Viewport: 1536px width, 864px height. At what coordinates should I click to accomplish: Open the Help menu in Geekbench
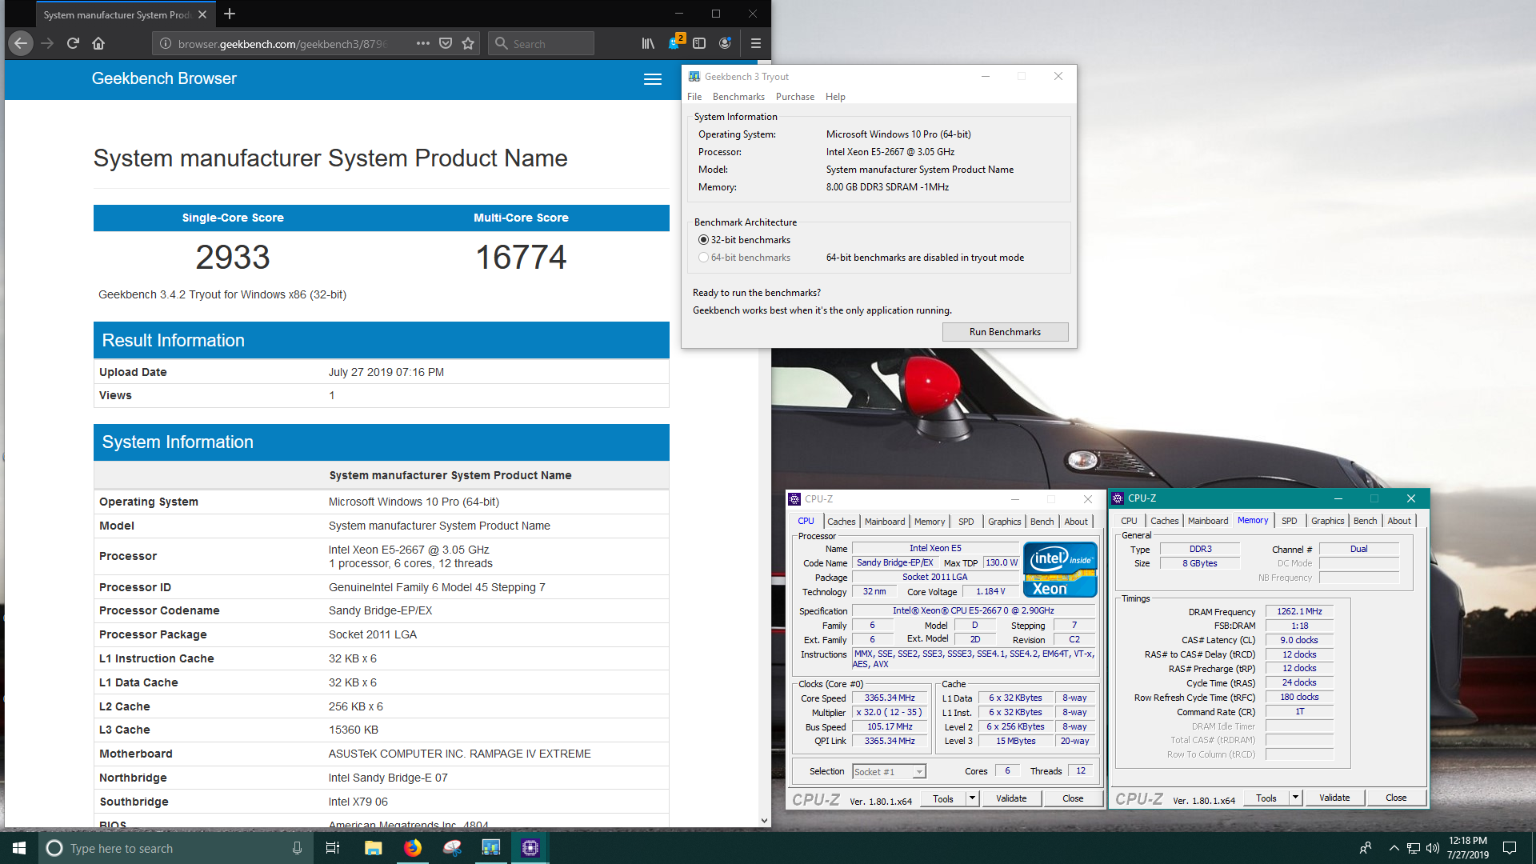835,97
